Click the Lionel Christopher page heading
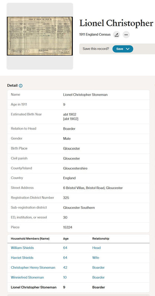 click(x=116, y=24)
